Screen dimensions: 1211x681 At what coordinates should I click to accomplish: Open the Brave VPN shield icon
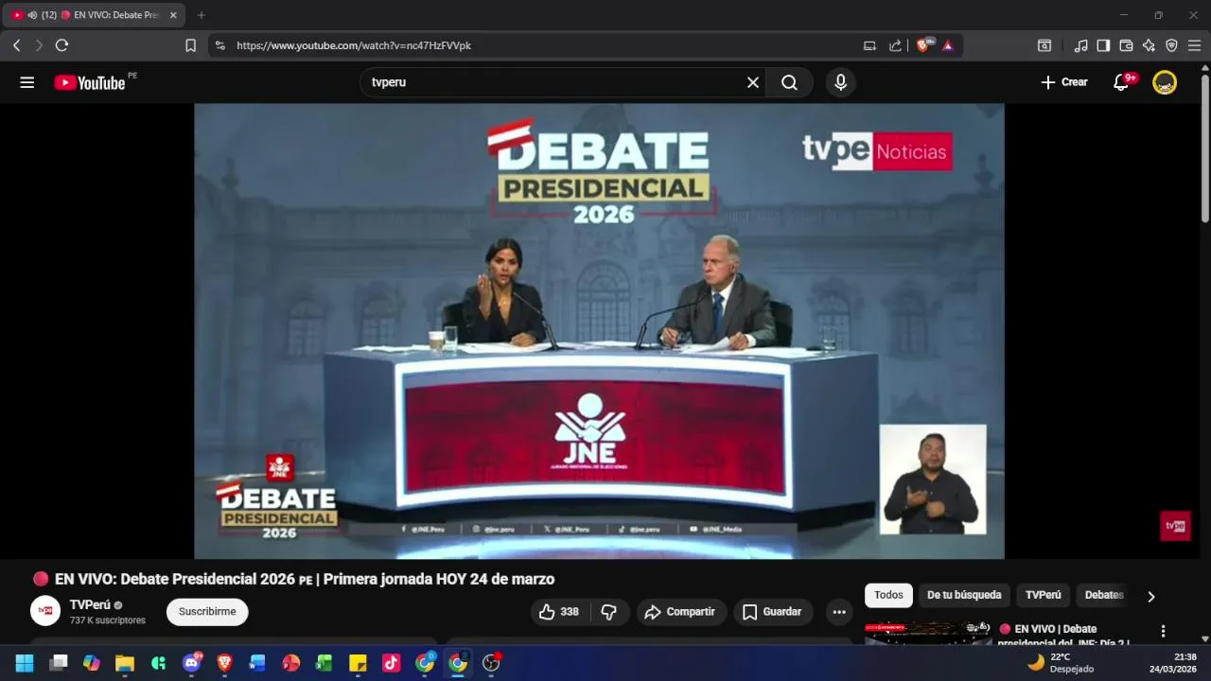tap(1171, 45)
